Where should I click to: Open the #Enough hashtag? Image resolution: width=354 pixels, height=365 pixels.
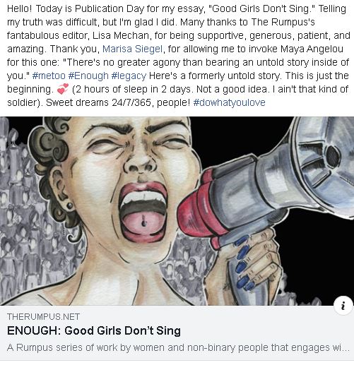(x=88, y=76)
